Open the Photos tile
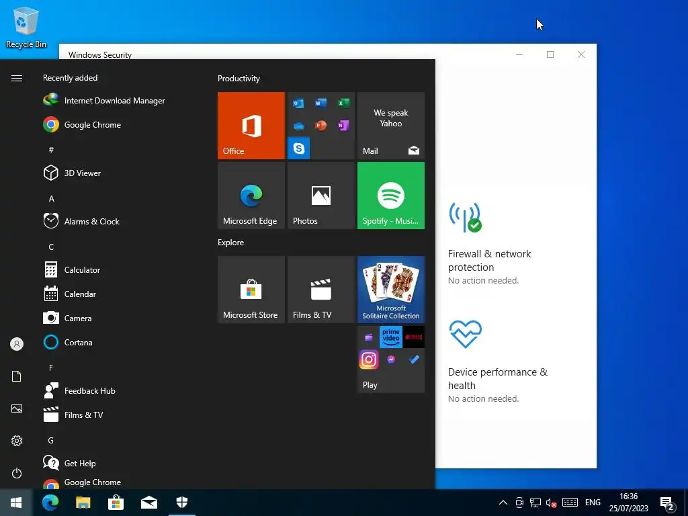This screenshot has height=516, width=688. tap(320, 196)
